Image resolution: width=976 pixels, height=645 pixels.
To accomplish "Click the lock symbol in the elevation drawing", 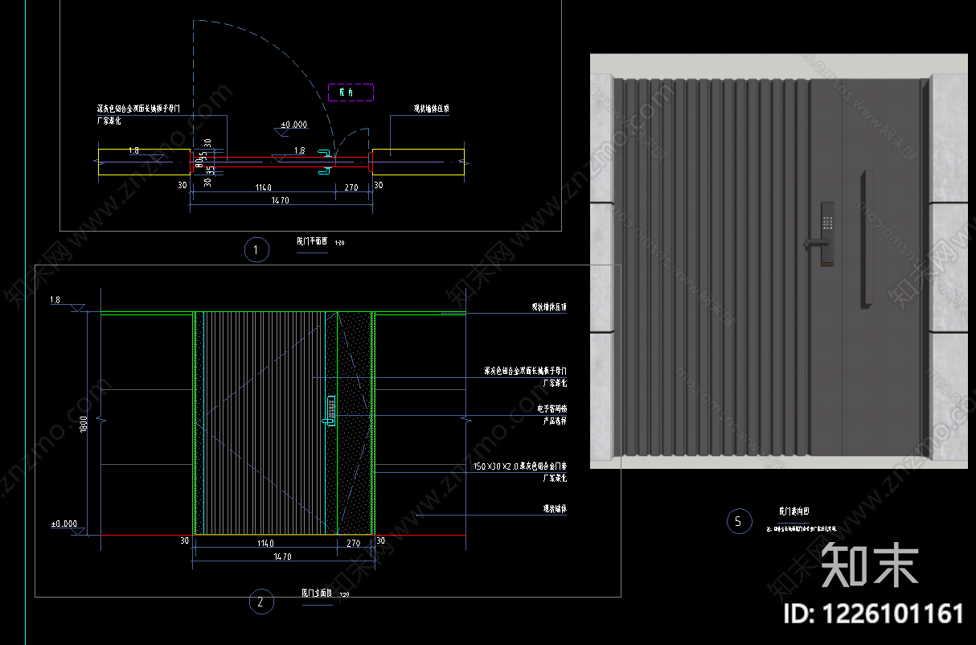I will (x=330, y=409).
